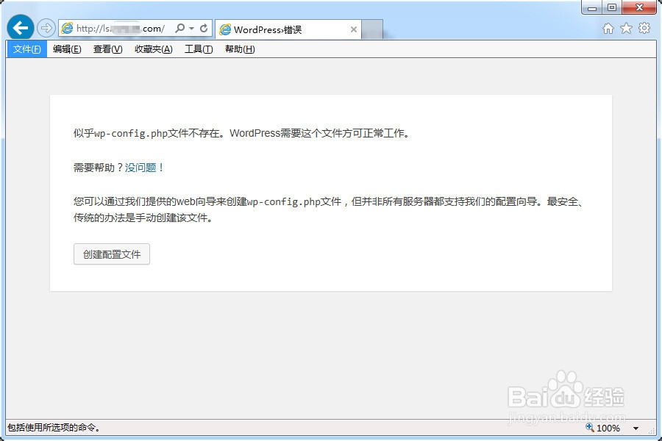Open the address bar dropdown arrow
This screenshot has height=441, width=662.
(x=191, y=28)
